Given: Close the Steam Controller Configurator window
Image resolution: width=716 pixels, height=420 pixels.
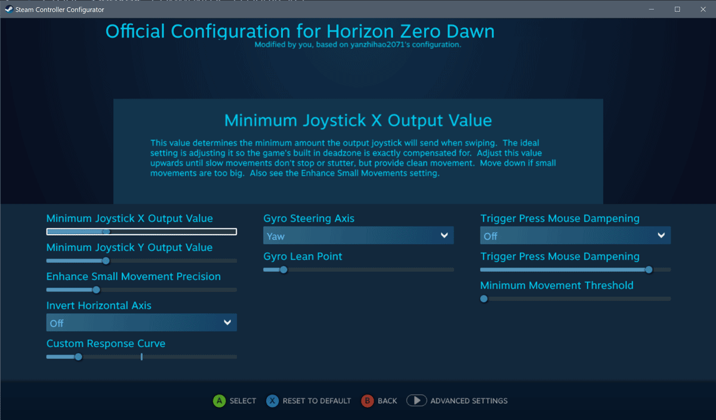Looking at the screenshot, I should coord(703,10).
